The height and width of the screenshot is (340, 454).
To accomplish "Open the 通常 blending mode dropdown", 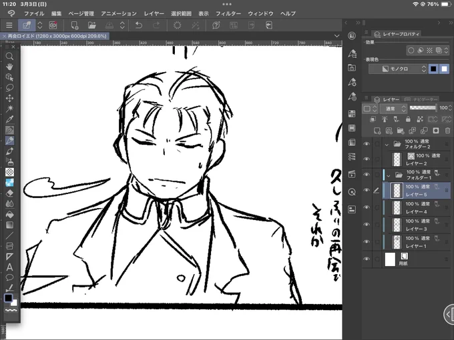I will click(x=393, y=109).
